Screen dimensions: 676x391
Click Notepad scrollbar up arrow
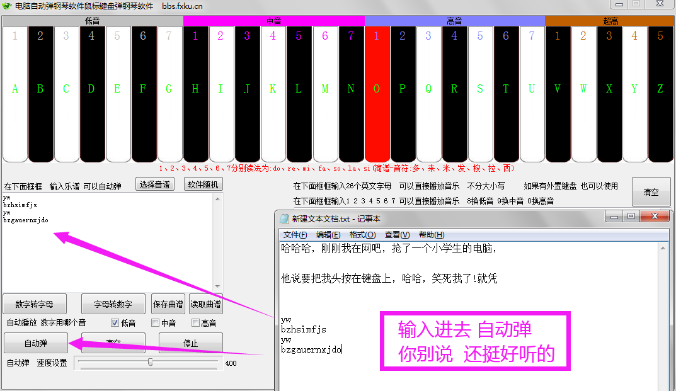[x=663, y=248]
